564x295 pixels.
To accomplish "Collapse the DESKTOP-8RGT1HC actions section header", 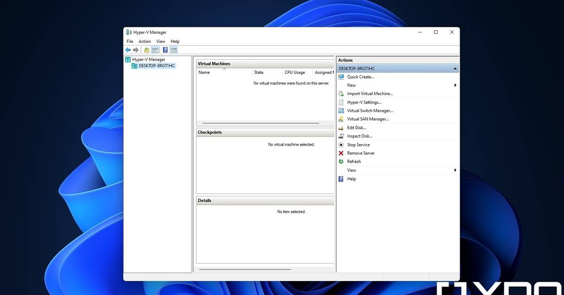I will pyautogui.click(x=454, y=69).
